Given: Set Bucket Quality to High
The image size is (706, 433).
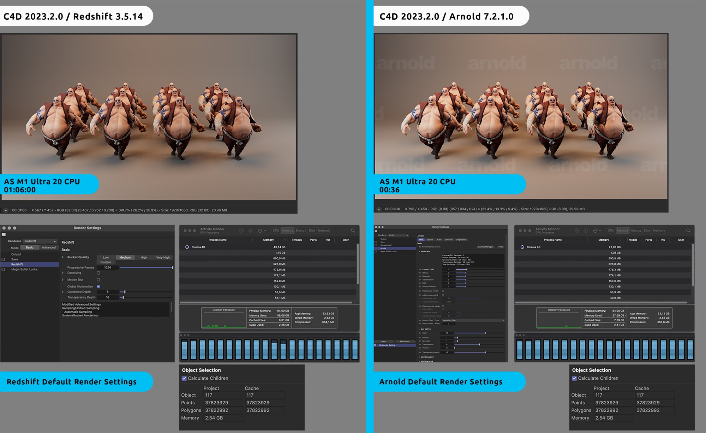Looking at the screenshot, I should pos(144,258).
